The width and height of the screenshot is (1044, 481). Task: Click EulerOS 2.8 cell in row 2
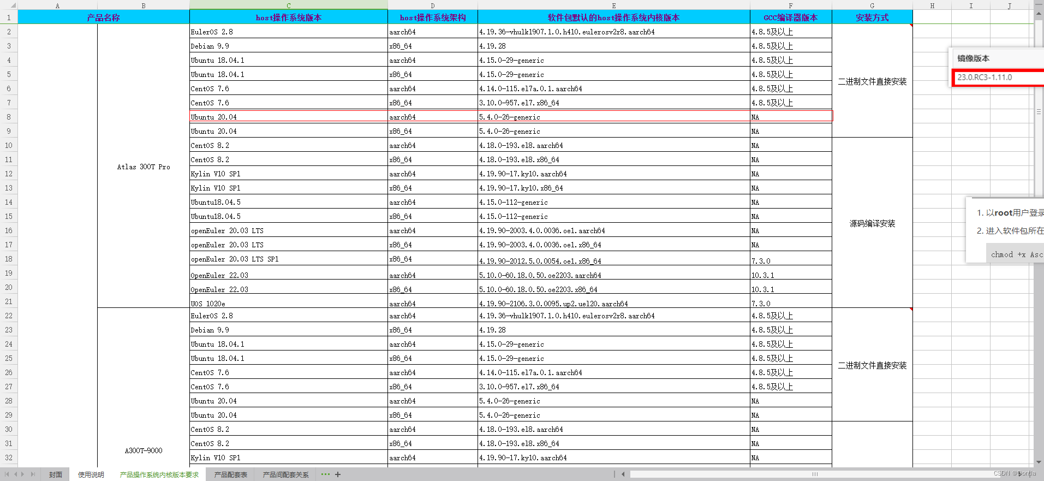click(x=289, y=32)
